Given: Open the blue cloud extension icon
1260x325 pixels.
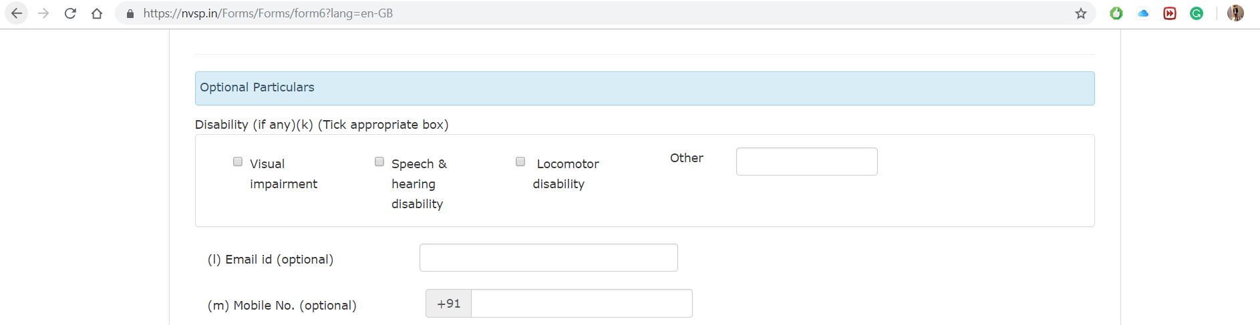Looking at the screenshot, I should 1143,13.
